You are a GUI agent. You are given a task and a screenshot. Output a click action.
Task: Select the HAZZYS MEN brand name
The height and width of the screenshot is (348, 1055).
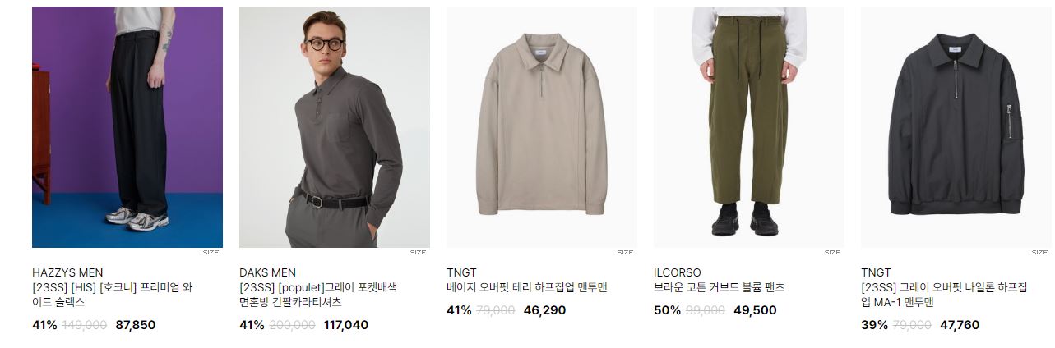point(67,272)
